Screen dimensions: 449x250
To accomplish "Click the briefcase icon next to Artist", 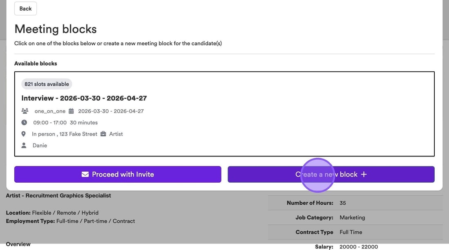I will click(103, 134).
